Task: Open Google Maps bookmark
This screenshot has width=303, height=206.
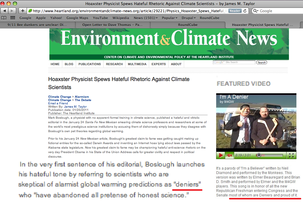Action: tap(77, 18)
